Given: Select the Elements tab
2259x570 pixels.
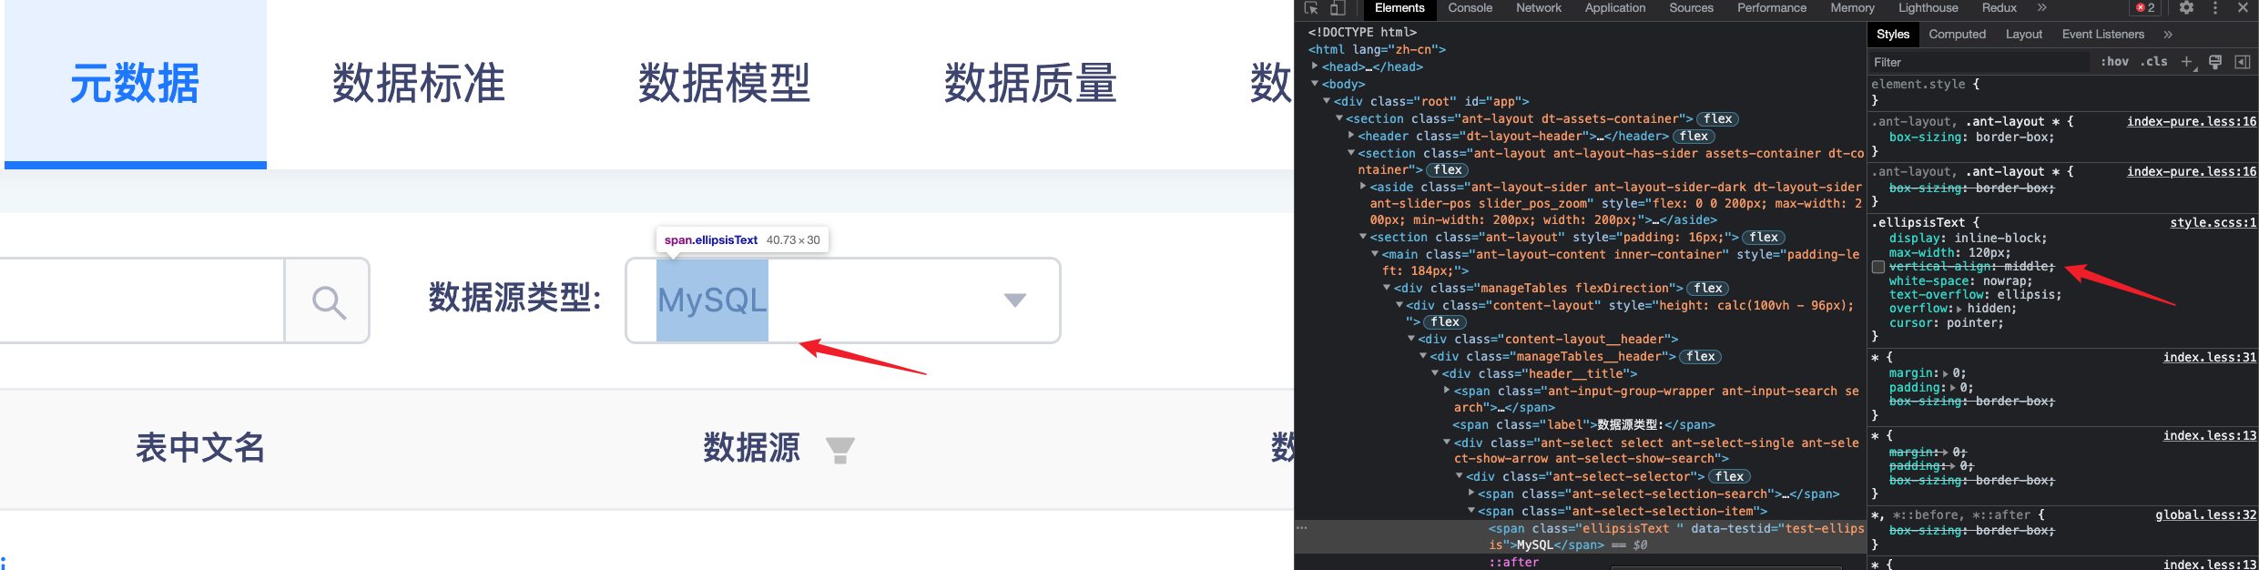Looking at the screenshot, I should click(x=1399, y=8).
